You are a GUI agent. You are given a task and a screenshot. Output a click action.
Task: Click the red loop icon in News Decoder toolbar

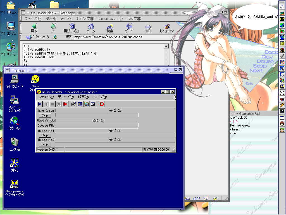tap(102, 104)
